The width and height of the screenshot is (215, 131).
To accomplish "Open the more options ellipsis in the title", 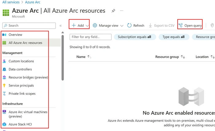I will [122, 10].
